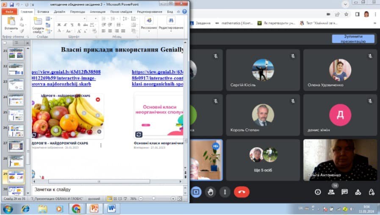Open the PowerPoint Help question mark icon
The height and width of the screenshot is (215, 380).
[x=184, y=11]
